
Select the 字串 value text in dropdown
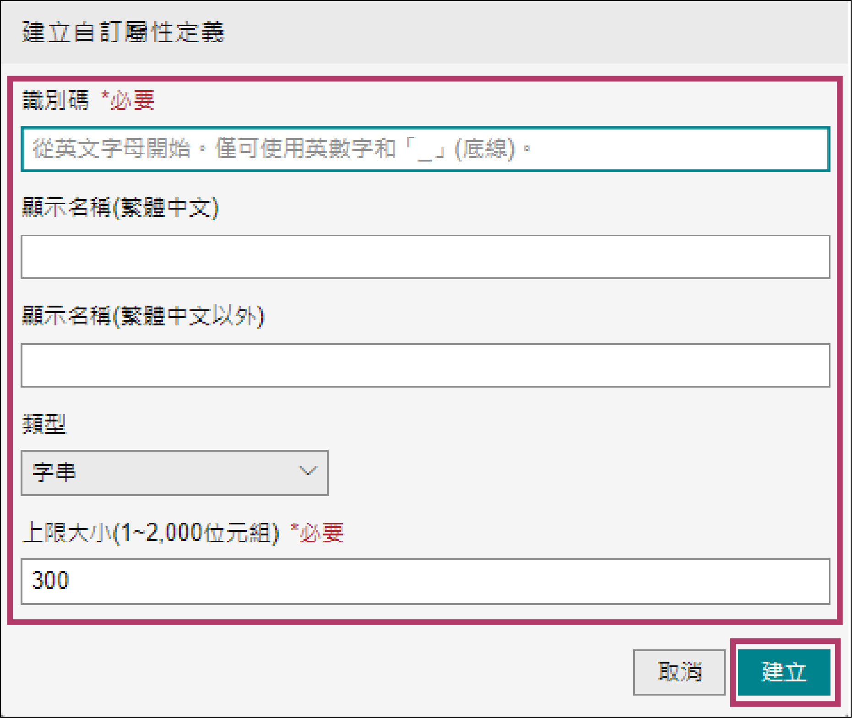pos(54,473)
